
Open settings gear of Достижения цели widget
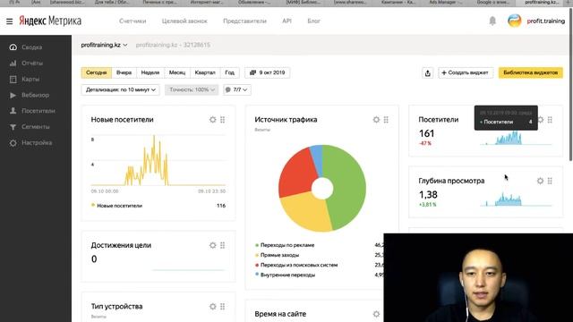(213, 245)
